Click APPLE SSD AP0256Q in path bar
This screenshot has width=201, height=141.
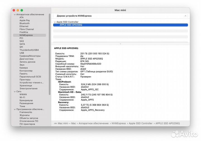point(167,123)
